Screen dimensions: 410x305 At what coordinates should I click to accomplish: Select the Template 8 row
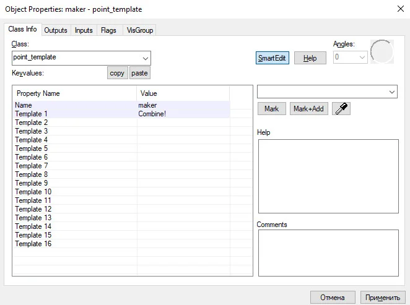click(122, 174)
